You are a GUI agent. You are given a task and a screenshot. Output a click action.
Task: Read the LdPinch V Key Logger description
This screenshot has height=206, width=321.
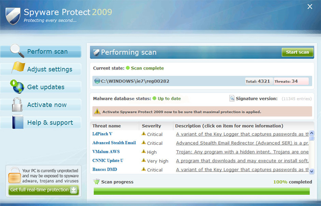tap(243, 134)
